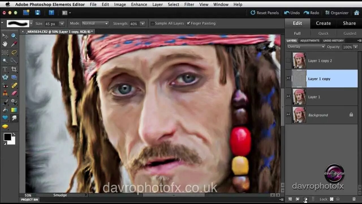Hide the Background layer eye

point(288,114)
